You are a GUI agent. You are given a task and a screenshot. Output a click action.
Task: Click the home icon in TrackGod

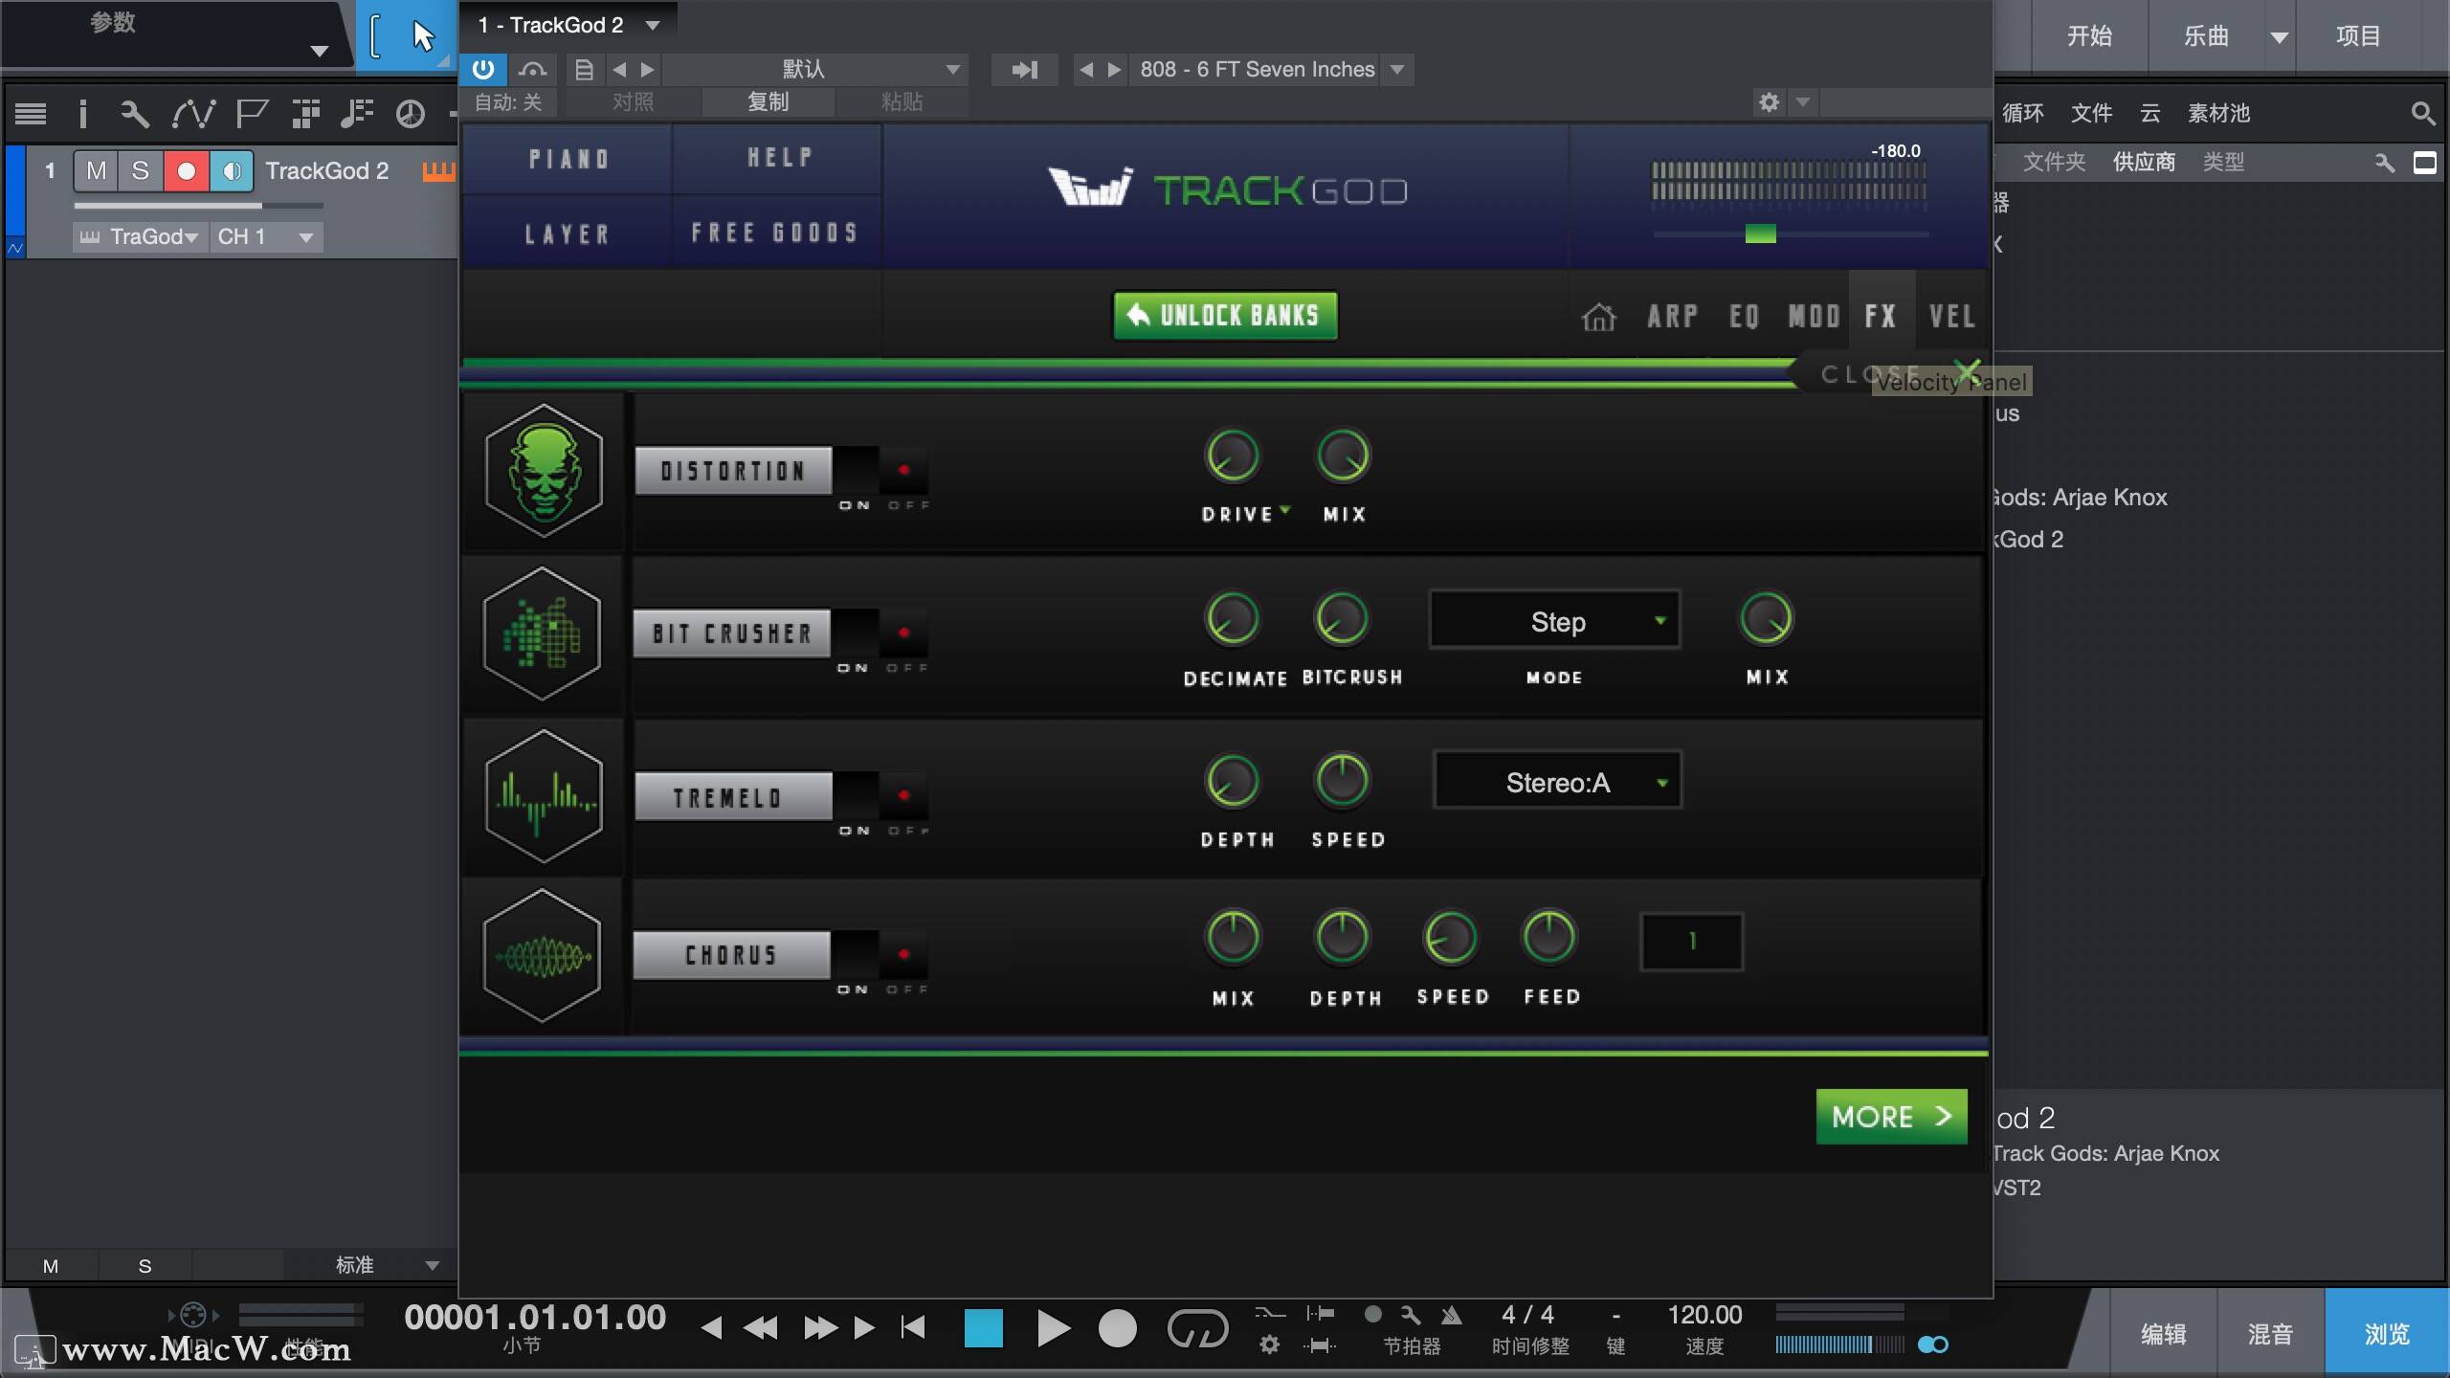coord(1598,317)
